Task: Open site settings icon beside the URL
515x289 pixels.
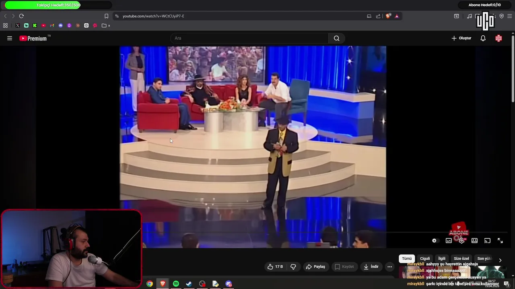Action: click(117, 16)
